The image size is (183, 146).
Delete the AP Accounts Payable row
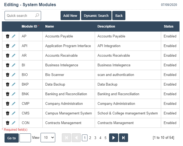point(7,36)
